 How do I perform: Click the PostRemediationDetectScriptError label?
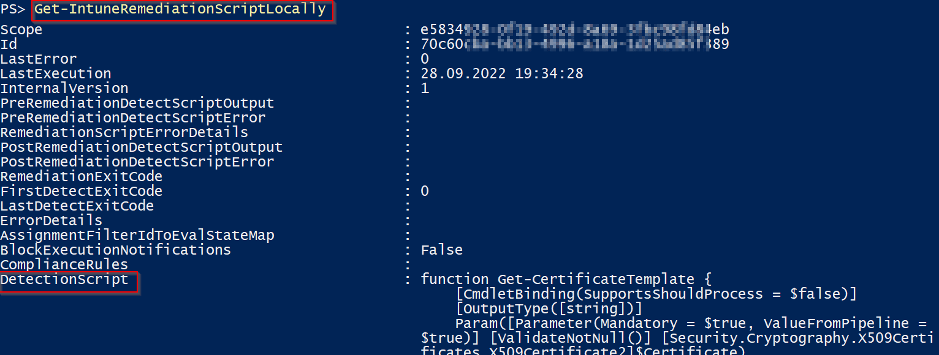click(x=137, y=162)
